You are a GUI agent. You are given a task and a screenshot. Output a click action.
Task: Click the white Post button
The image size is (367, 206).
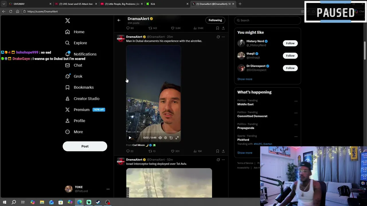[85, 146]
